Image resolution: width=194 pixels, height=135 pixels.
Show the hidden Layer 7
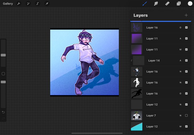[186, 115]
